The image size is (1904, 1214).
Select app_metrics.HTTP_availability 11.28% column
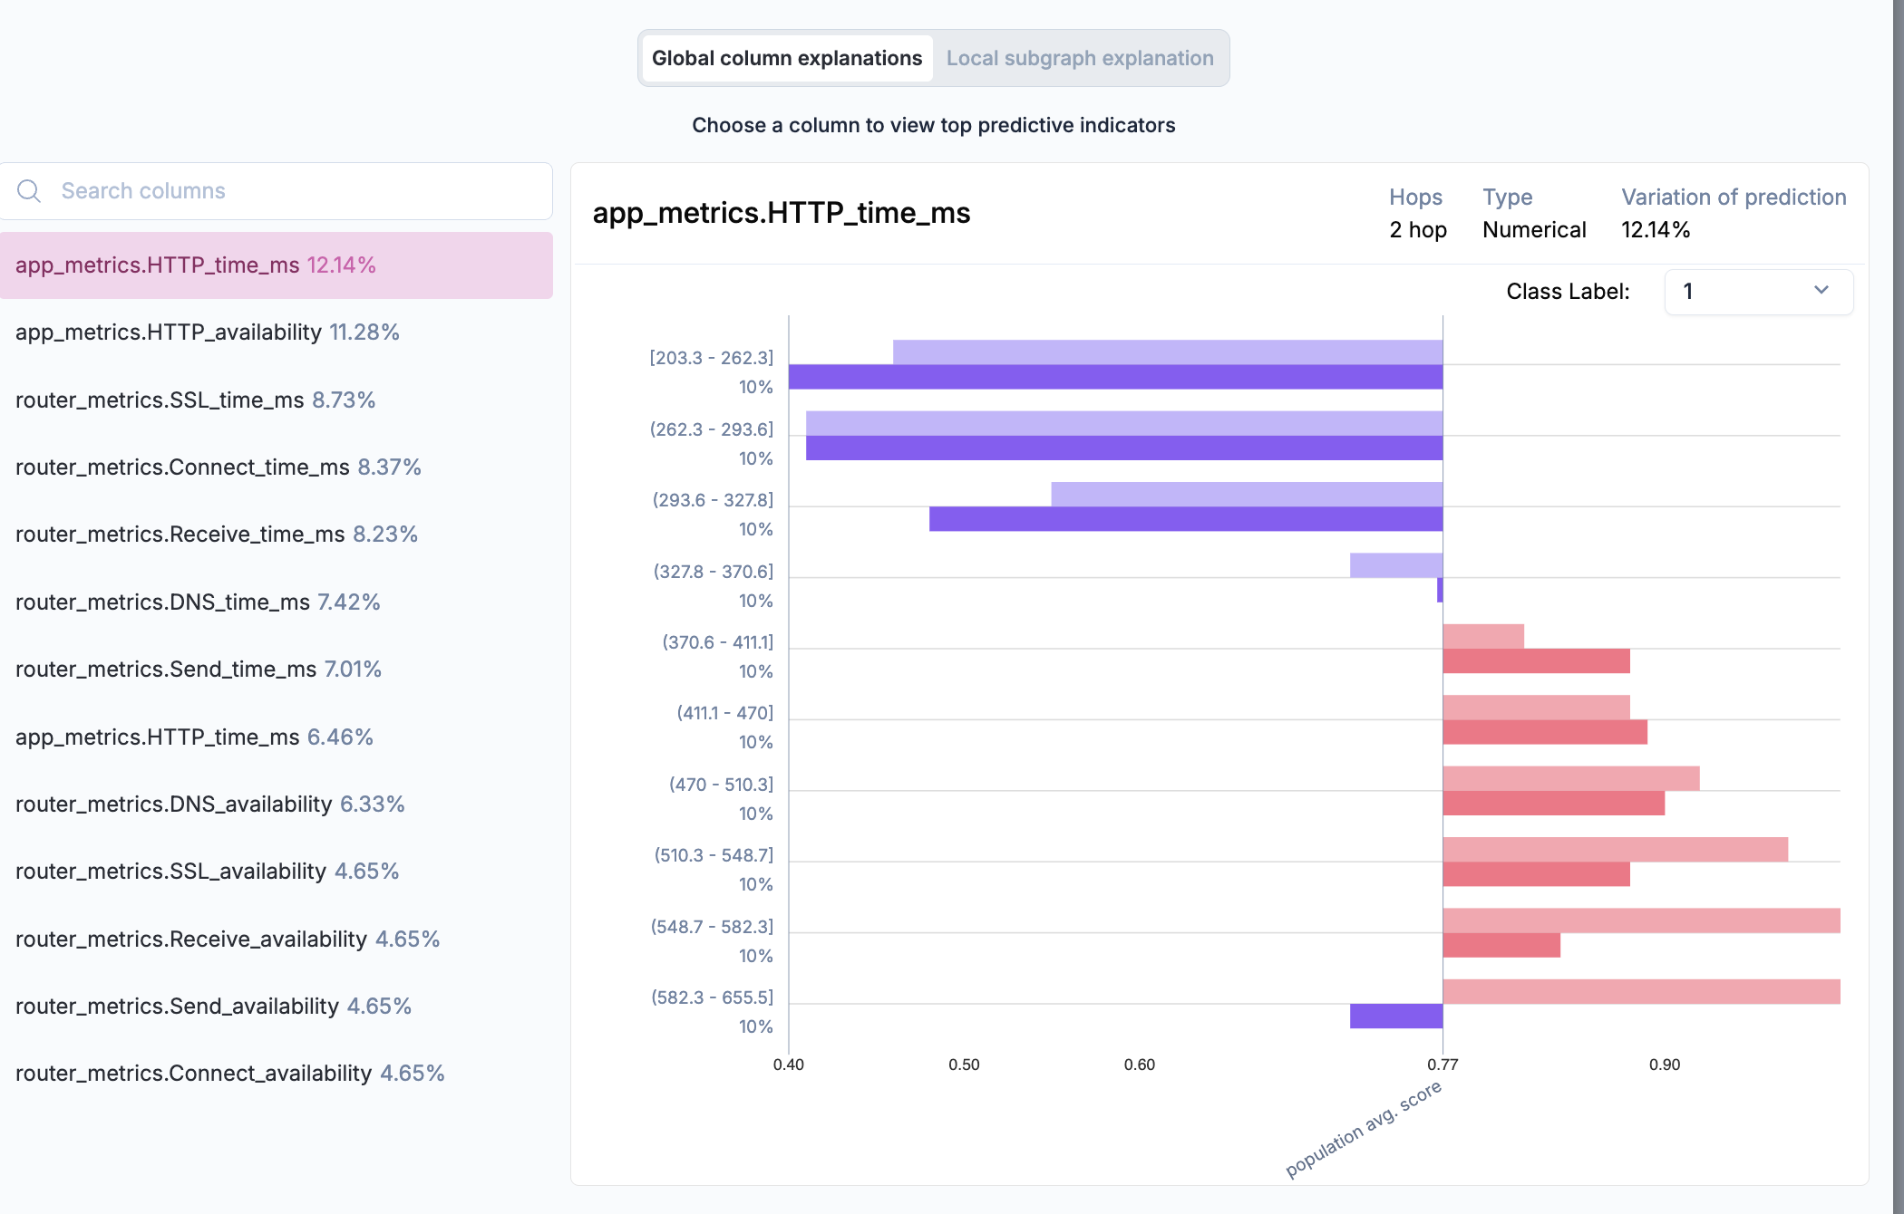click(207, 332)
